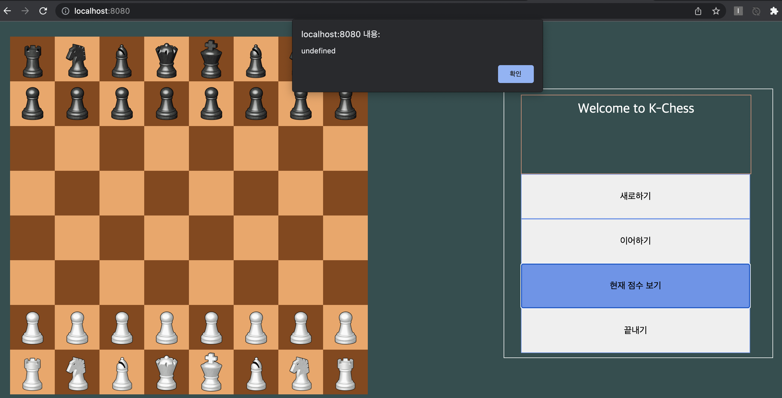Screen dimensions: 782x398
Task: Bookmark page with the star icon
Action: pyautogui.click(x=716, y=11)
